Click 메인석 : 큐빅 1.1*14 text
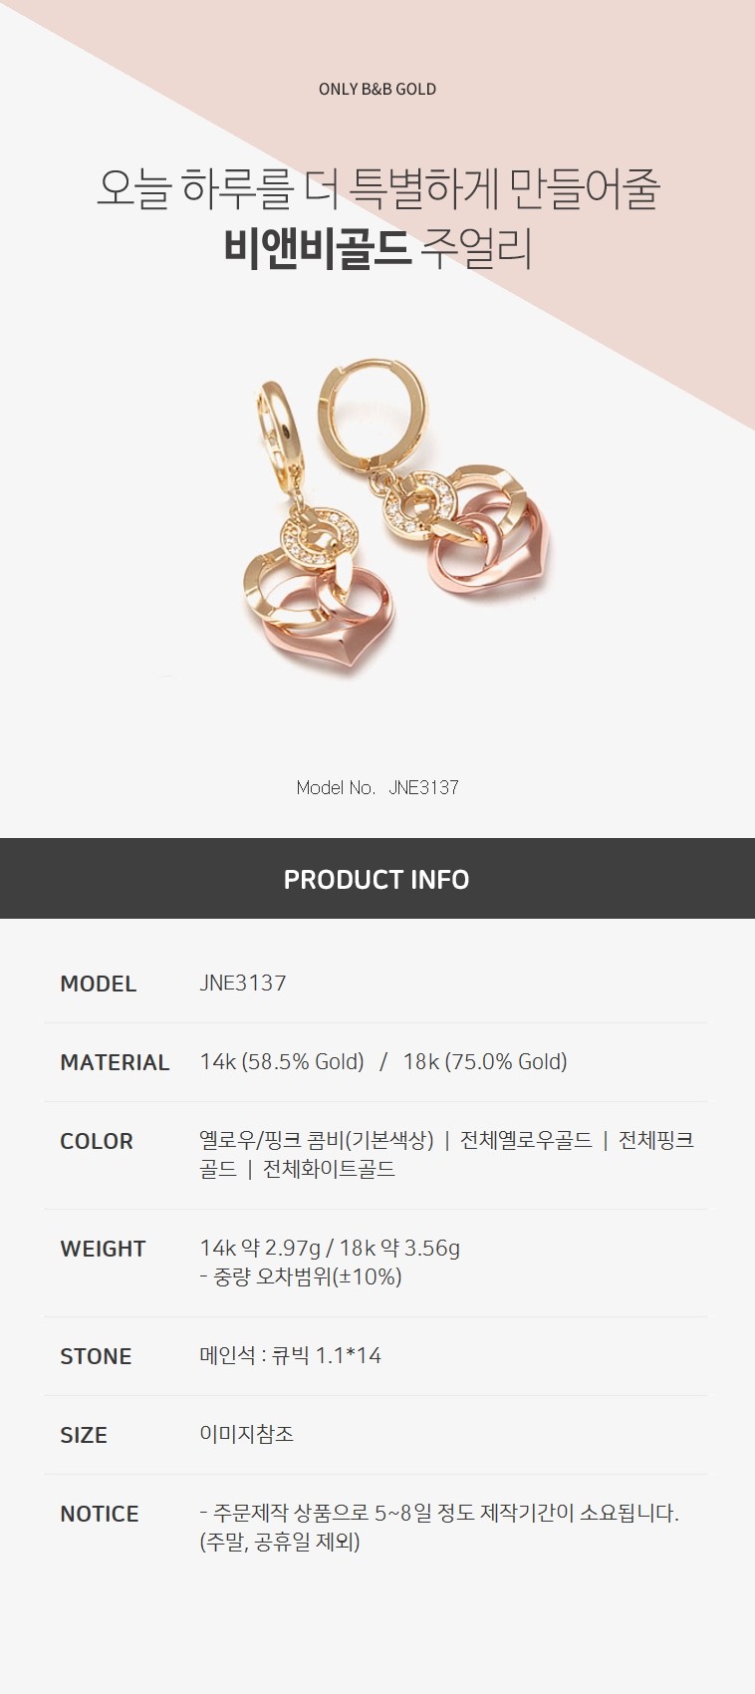The height and width of the screenshot is (1694, 755). [291, 1355]
